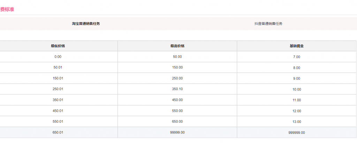Click the 550.00 maximum price cell
The width and height of the screenshot is (357, 145).
[x=177, y=111]
